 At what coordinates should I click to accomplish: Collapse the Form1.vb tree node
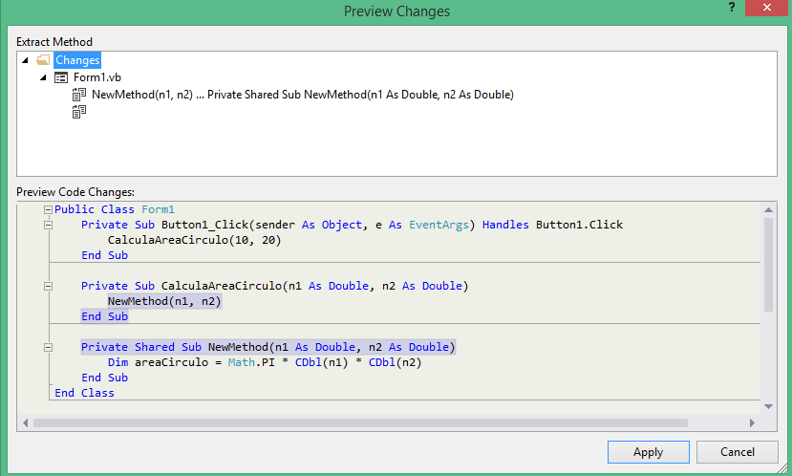coord(43,77)
